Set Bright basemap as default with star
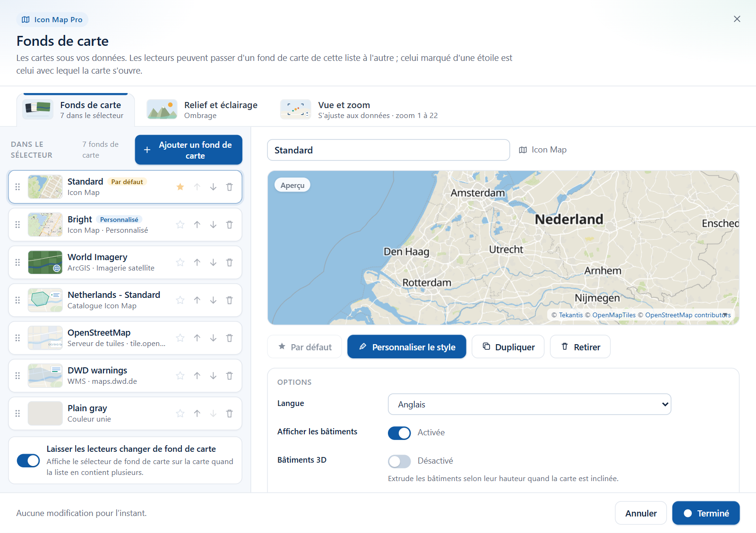 coord(180,225)
